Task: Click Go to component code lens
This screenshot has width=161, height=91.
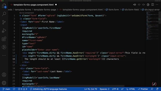Action: tap(27, 13)
